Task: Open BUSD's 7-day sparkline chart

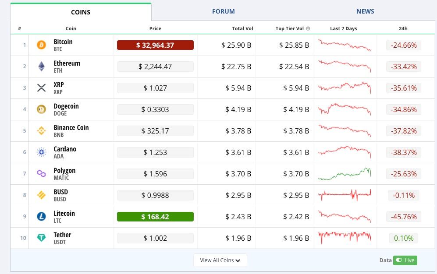Action: (345, 195)
